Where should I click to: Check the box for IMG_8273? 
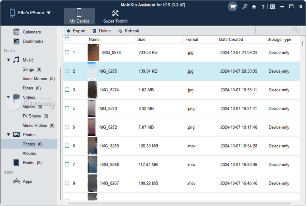[x=67, y=108]
